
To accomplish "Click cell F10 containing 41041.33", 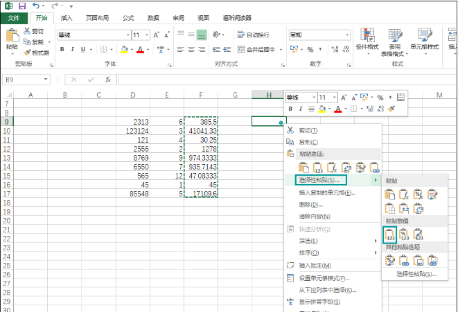I will (201, 130).
